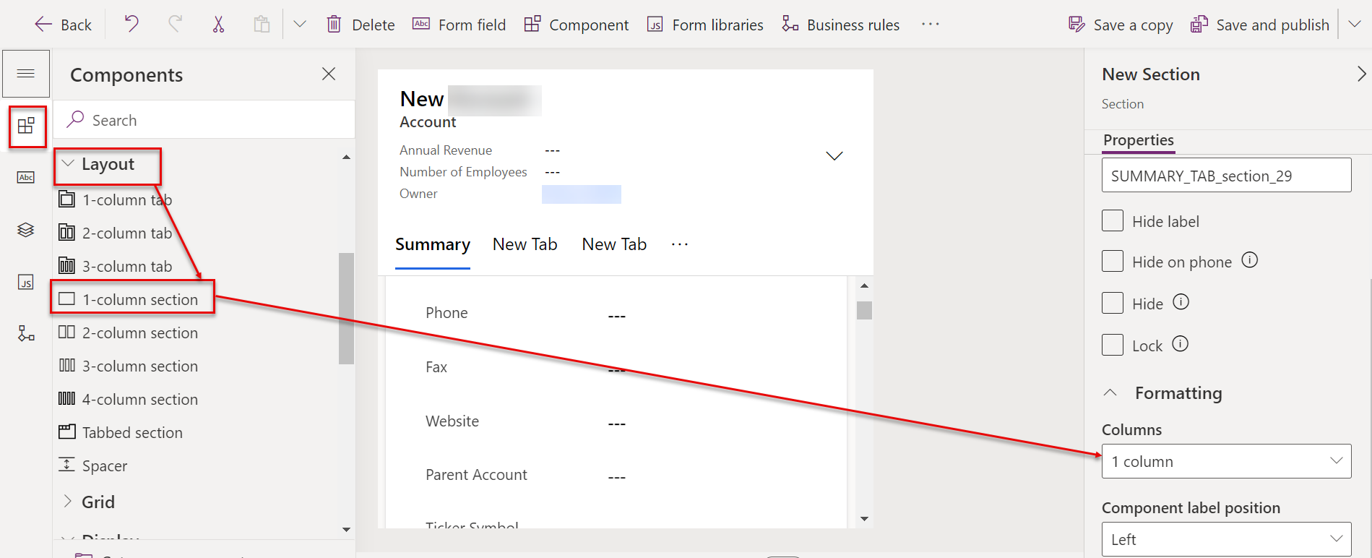Check the Hide on phone checkbox

pos(1113,261)
